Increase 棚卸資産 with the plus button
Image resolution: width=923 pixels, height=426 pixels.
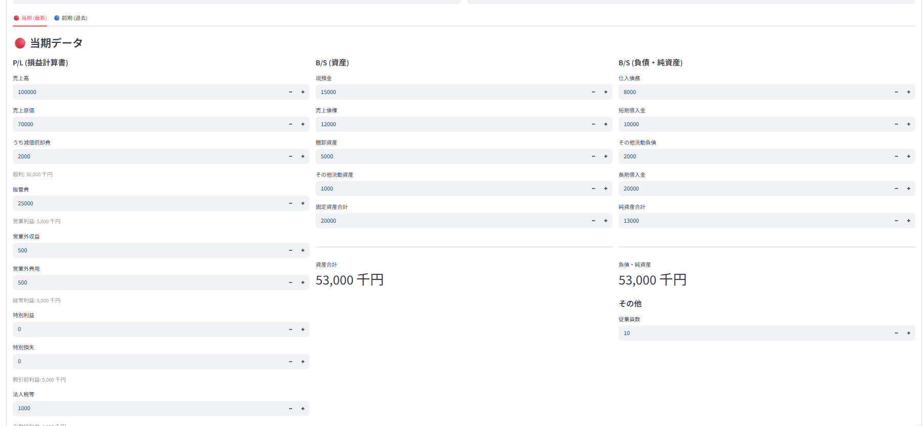(606, 156)
